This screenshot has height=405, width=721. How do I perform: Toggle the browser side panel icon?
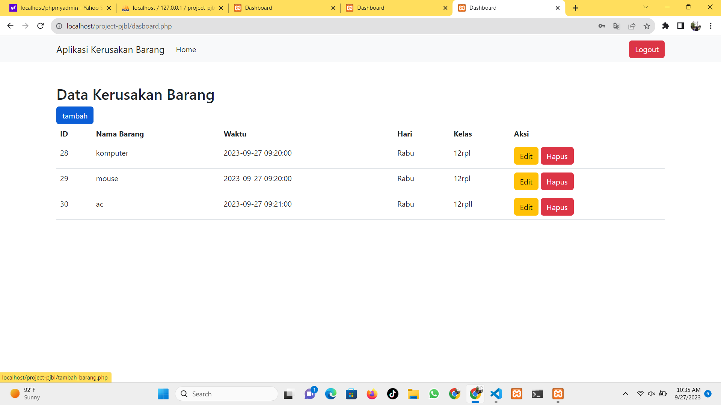point(680,26)
